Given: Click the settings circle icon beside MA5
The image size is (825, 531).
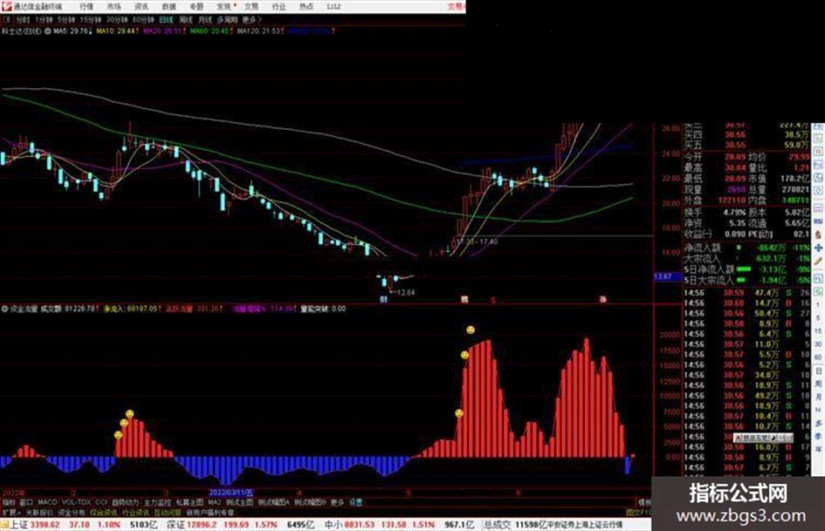Looking at the screenshot, I should [47, 31].
